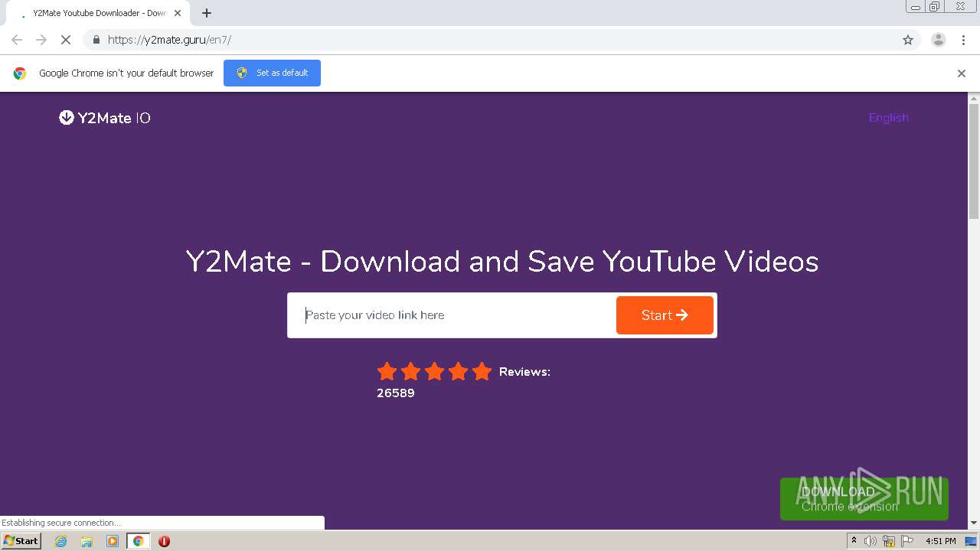This screenshot has width=980, height=551.
Task: Open media player from taskbar
Action: tap(113, 541)
